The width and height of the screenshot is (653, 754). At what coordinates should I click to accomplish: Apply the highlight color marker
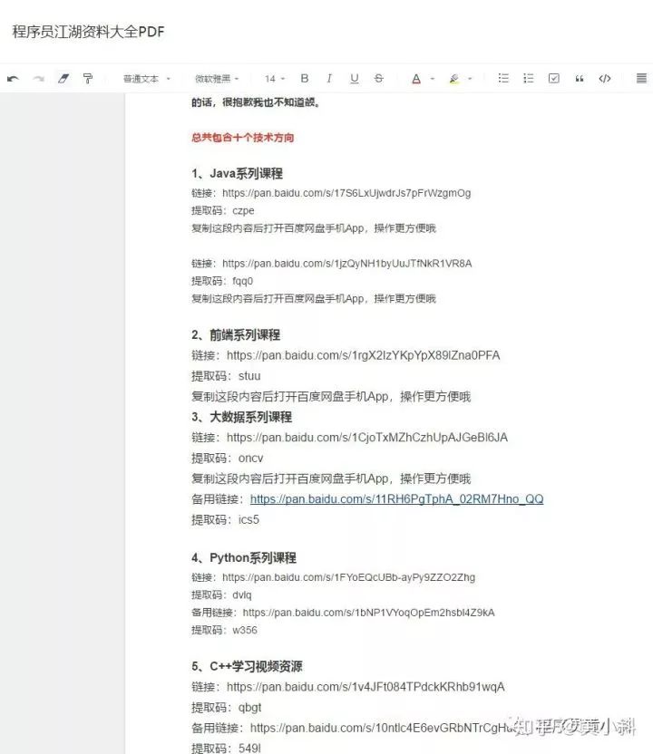pyautogui.click(x=453, y=79)
